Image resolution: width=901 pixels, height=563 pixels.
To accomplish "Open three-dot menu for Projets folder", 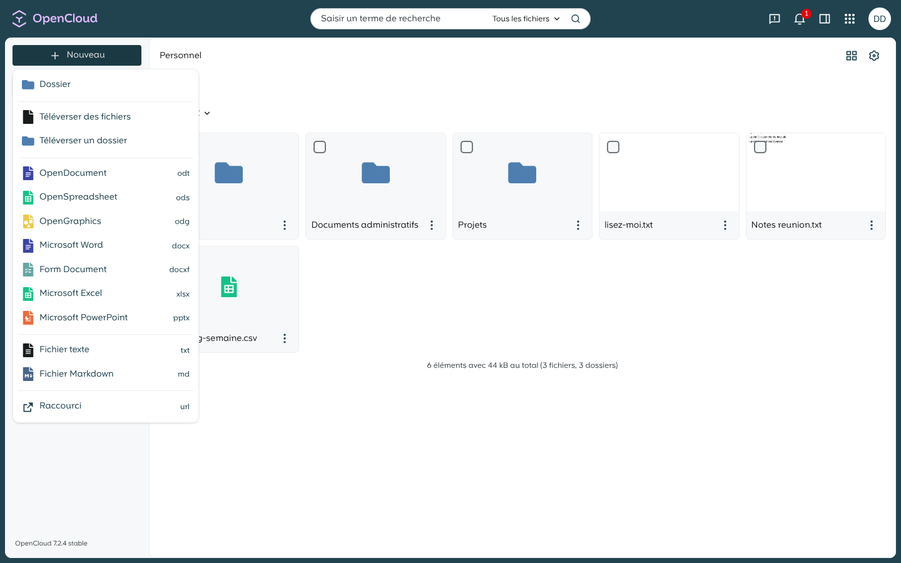I will pos(578,225).
